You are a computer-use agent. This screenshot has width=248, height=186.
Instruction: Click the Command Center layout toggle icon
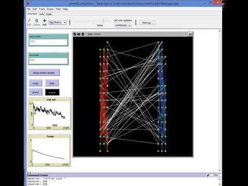208,175
